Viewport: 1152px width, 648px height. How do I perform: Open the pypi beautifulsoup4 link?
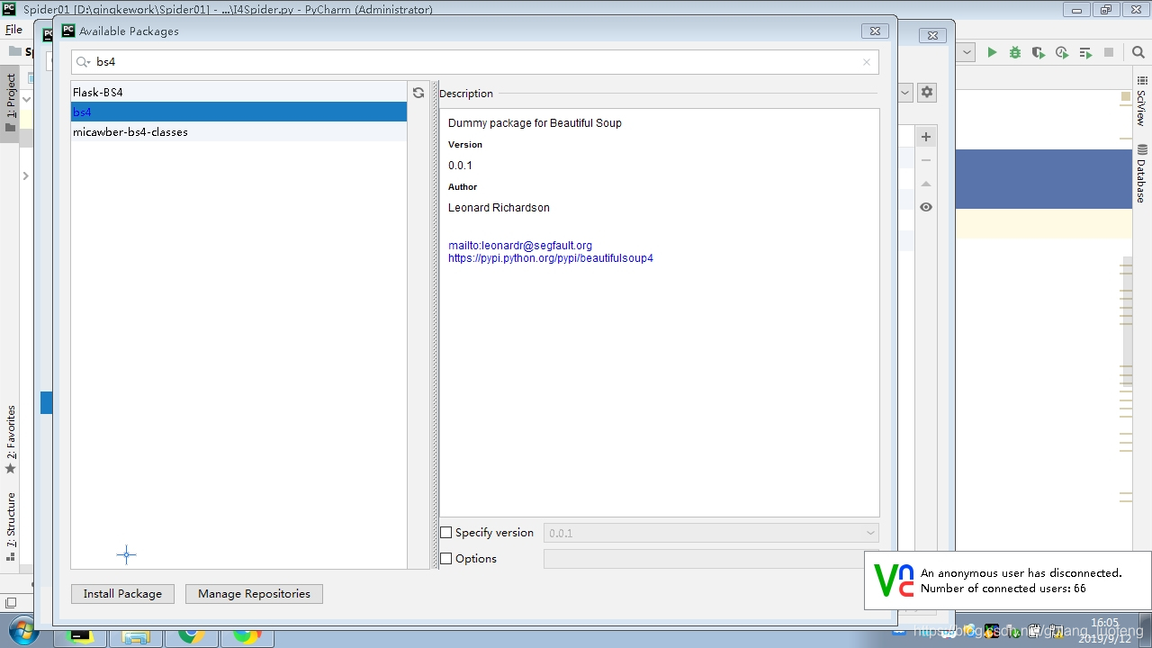551,258
